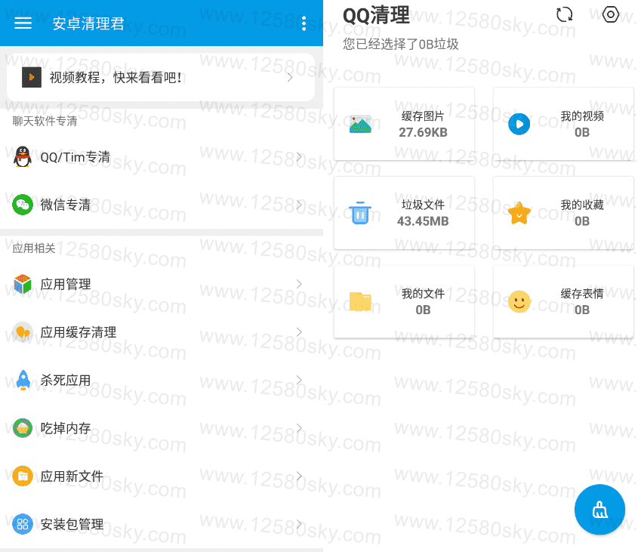Select the 微信专清 menu entry

point(162,205)
